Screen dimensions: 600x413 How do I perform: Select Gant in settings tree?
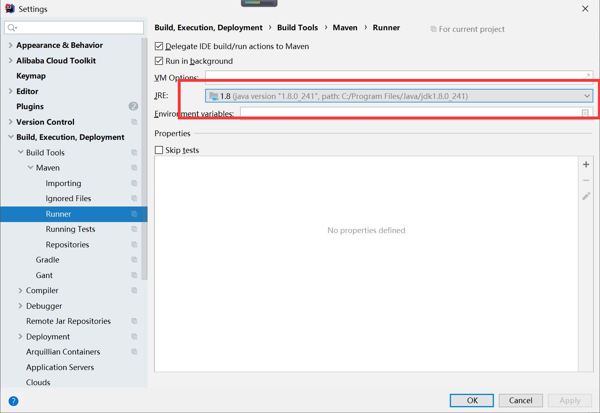point(44,275)
